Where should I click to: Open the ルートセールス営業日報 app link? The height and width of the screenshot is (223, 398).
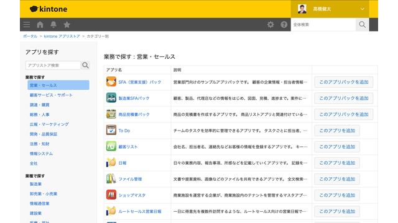pos(140,211)
